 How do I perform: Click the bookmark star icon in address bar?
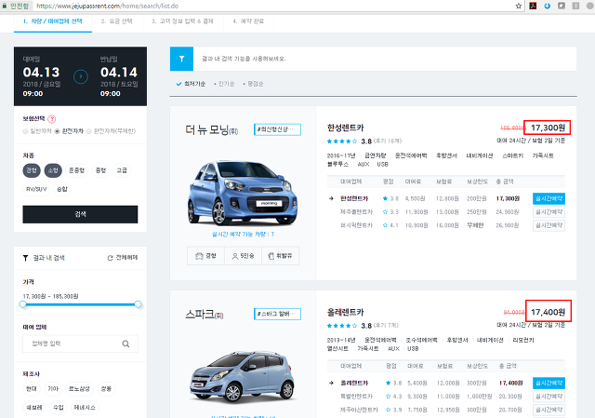pos(519,6)
